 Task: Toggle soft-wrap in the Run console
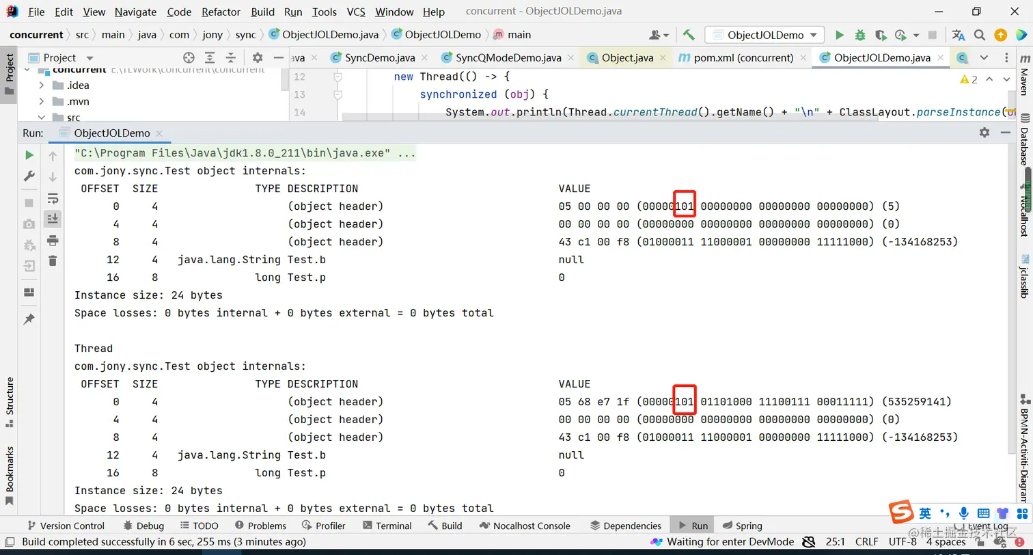coord(53,198)
